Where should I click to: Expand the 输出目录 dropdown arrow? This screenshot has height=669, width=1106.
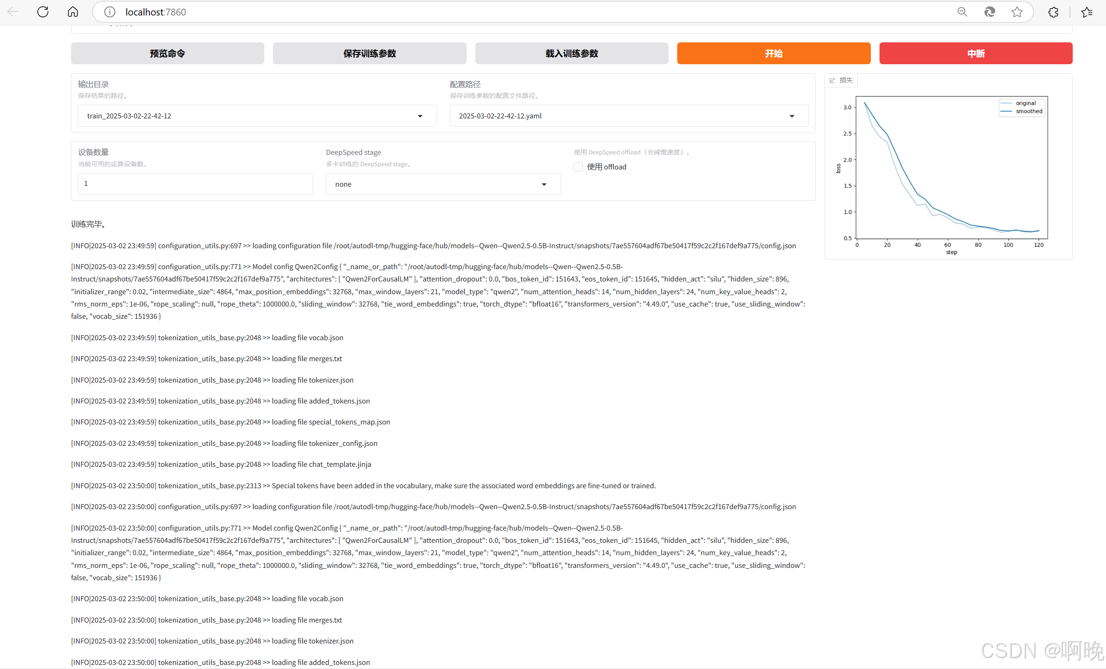tap(420, 116)
